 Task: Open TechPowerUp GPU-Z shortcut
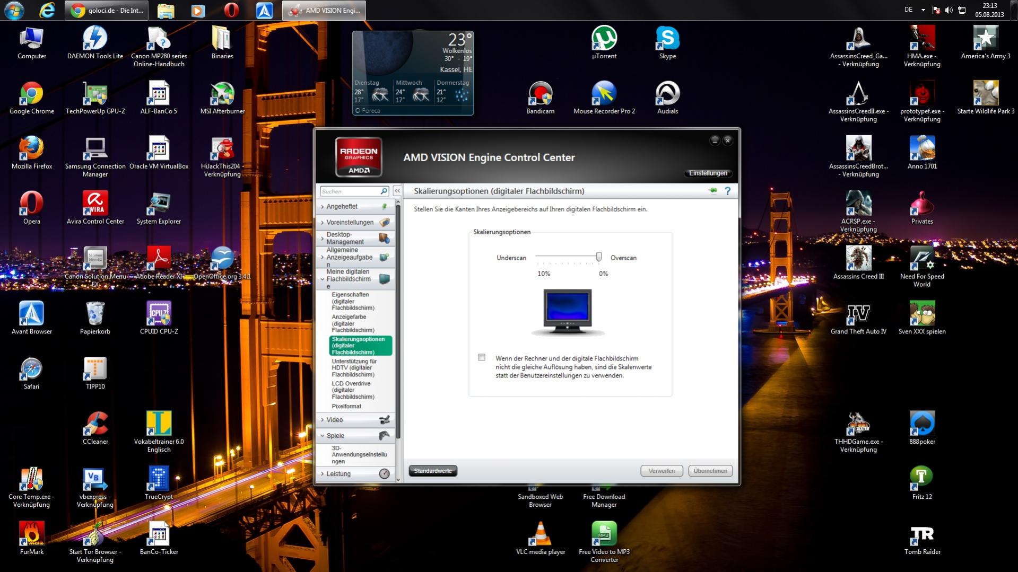pyautogui.click(x=95, y=98)
